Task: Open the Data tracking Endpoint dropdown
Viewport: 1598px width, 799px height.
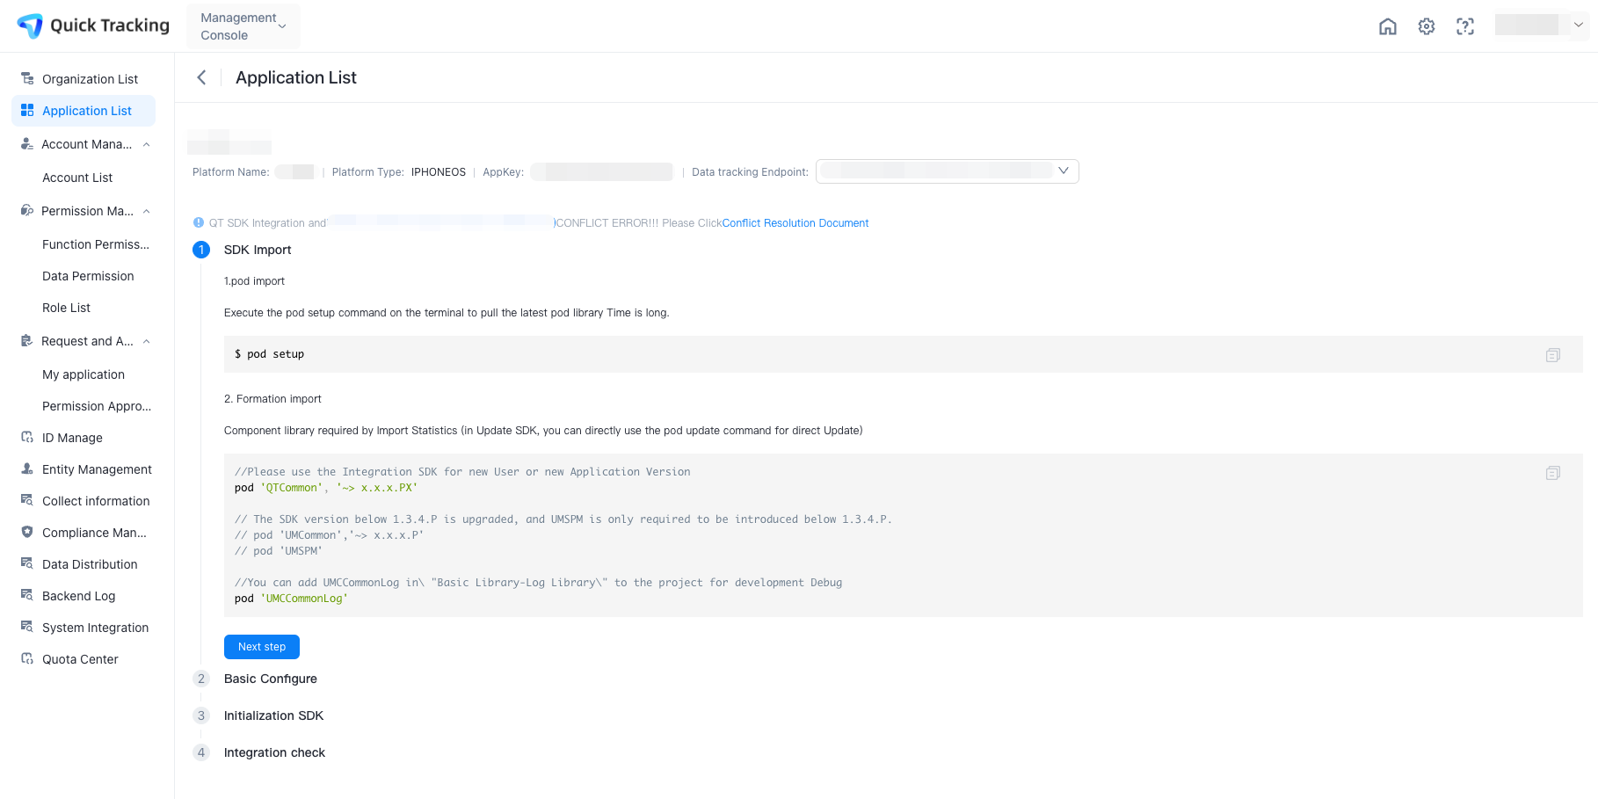Action: 948,171
